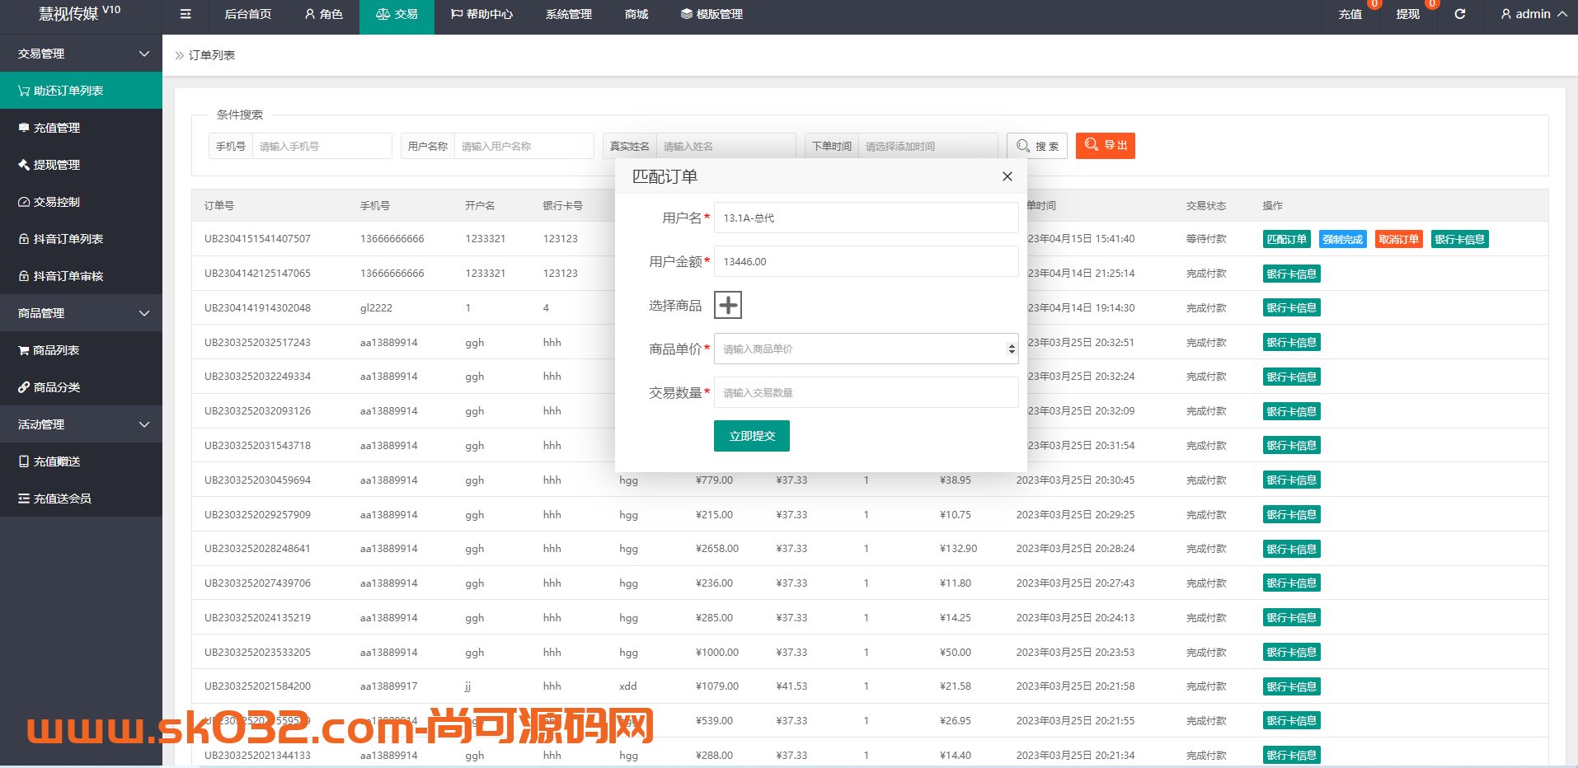Close the 匹配订单 dialog
The width and height of the screenshot is (1578, 768).
point(1007,176)
